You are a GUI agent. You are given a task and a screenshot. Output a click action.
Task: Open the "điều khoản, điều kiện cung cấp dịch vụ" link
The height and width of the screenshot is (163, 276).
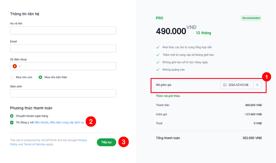[59, 122]
